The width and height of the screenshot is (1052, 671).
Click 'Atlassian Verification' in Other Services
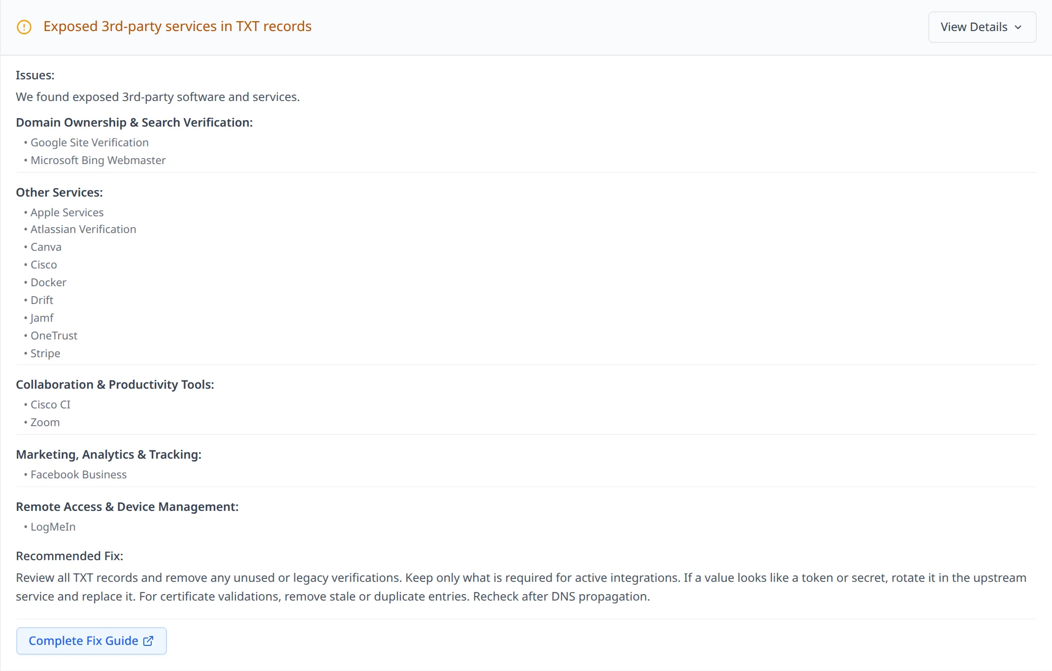(83, 229)
